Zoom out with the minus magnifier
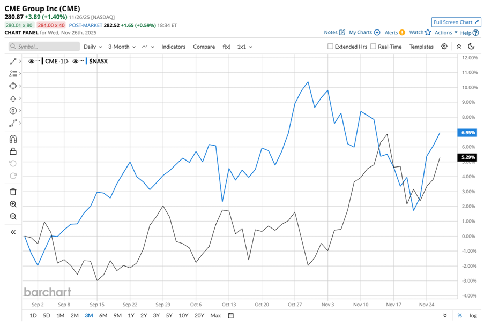Viewport: 484px width, 327px height. (13, 216)
